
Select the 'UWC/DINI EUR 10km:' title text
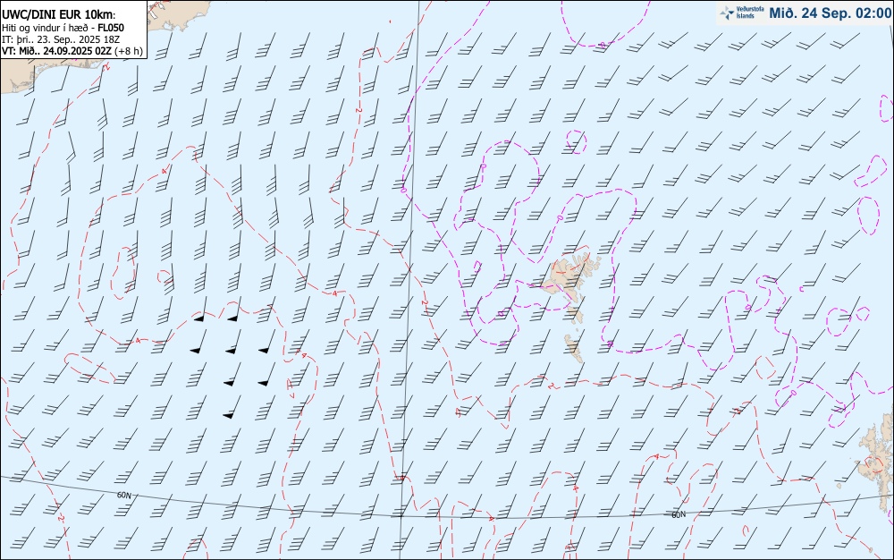click(x=58, y=15)
